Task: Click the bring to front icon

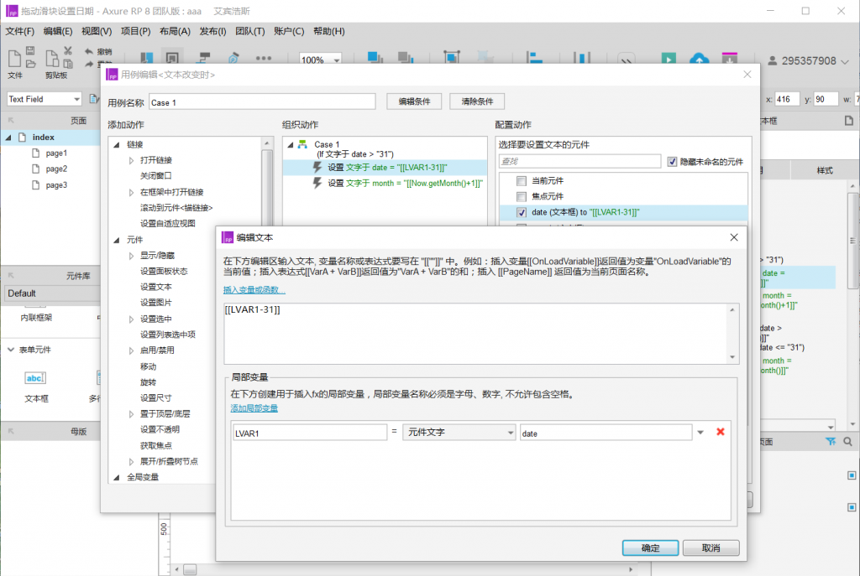Action: tap(375, 58)
